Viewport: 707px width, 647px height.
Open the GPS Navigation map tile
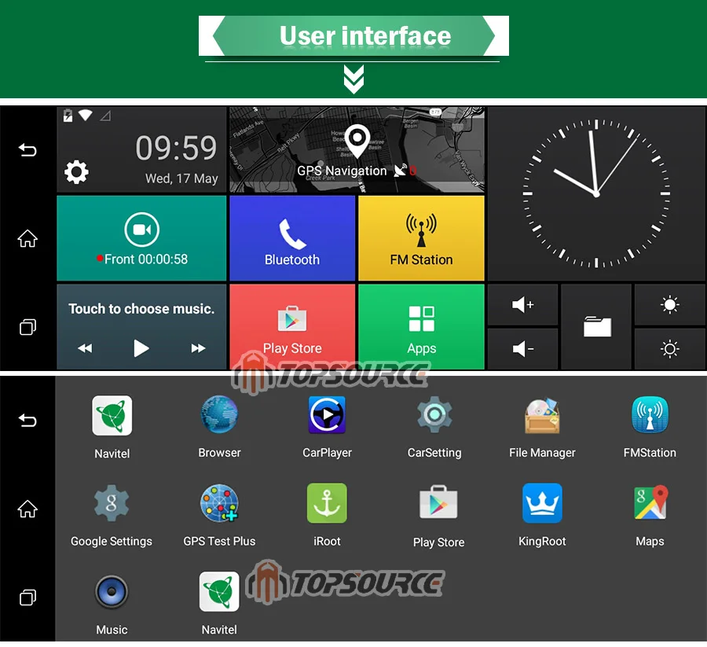pyautogui.click(x=357, y=150)
